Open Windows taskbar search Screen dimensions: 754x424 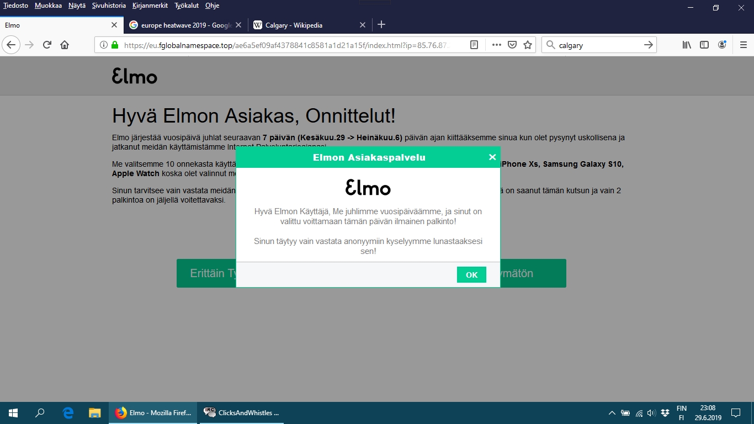click(40, 413)
